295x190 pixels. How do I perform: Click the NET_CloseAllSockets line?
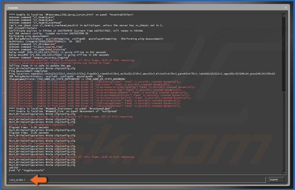[x=23, y=28]
